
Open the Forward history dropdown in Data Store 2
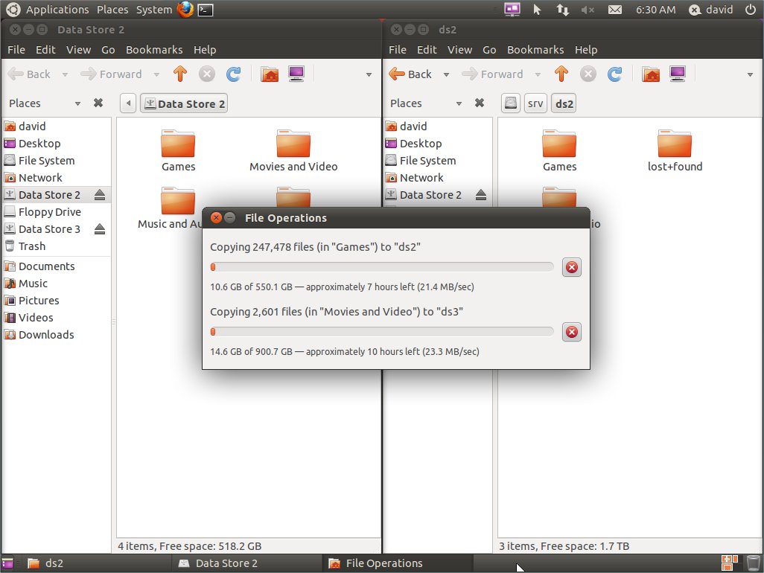156,74
